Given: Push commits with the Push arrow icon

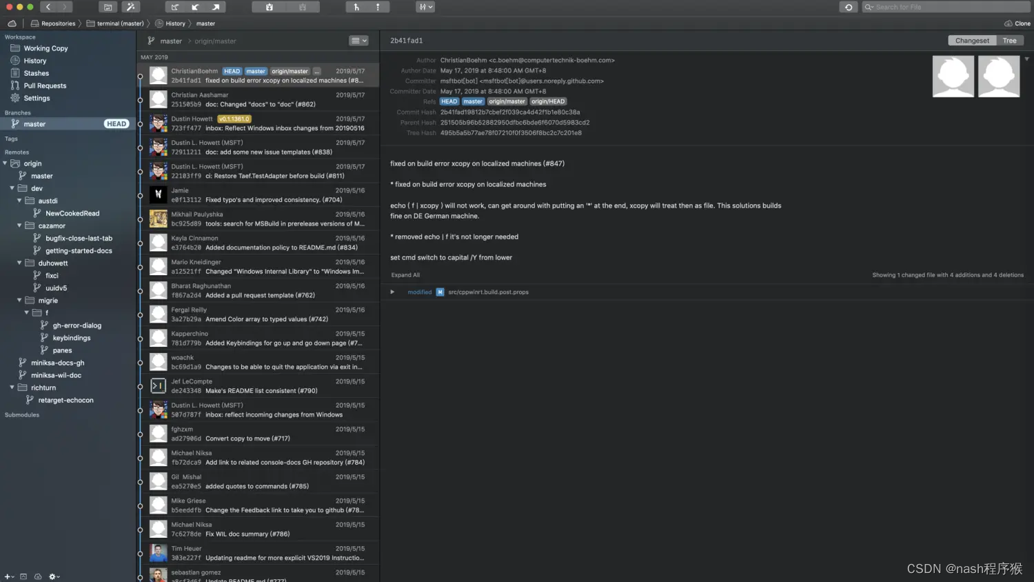Looking at the screenshot, I should [x=216, y=7].
